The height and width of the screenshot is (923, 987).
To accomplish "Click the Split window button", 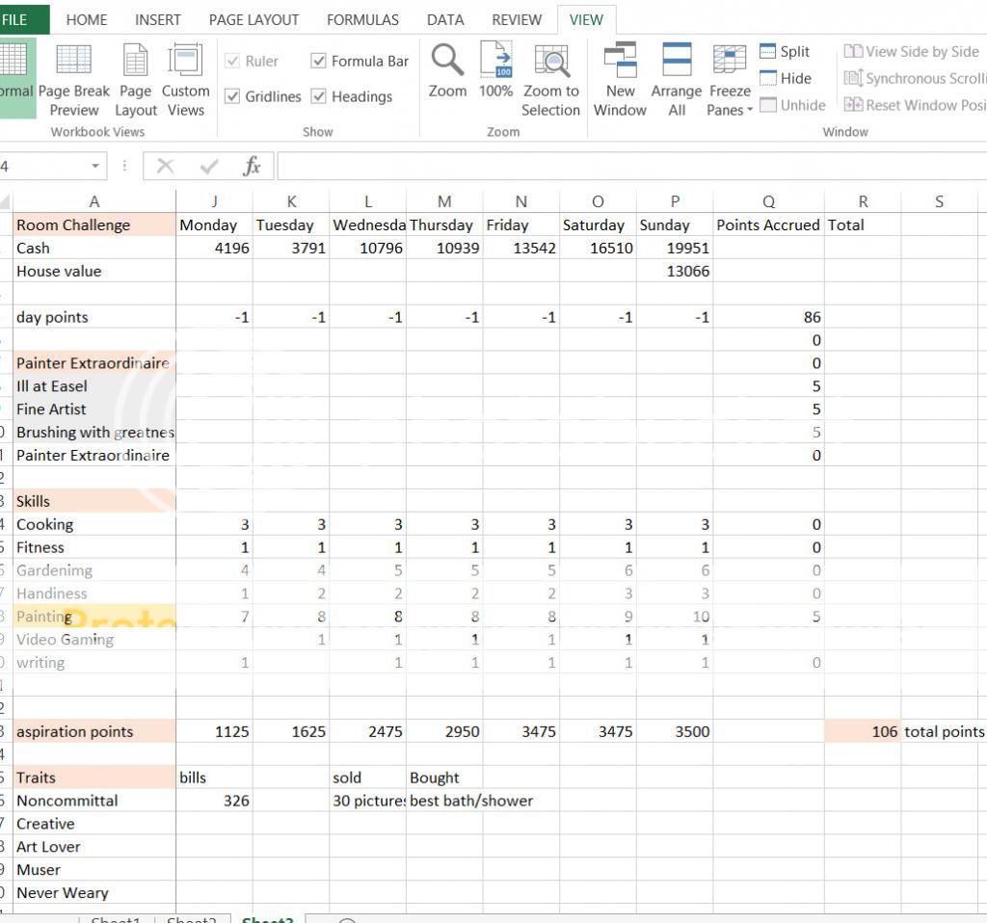I will tap(785, 52).
